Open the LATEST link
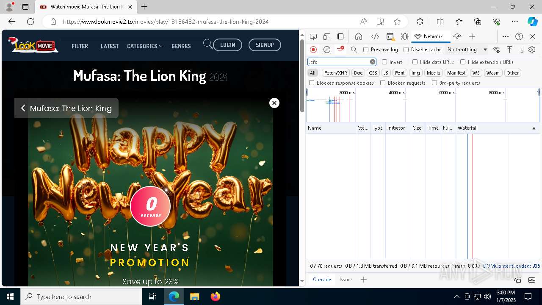The image size is (542, 305). [110, 46]
